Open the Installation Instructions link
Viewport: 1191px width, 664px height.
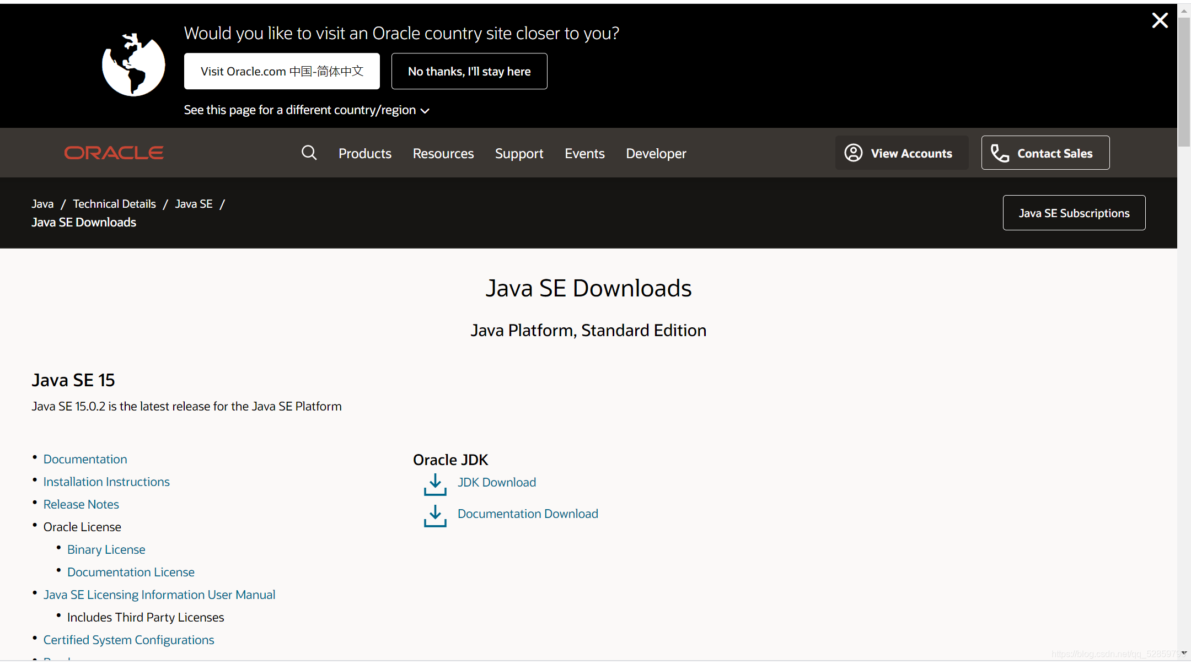point(106,482)
